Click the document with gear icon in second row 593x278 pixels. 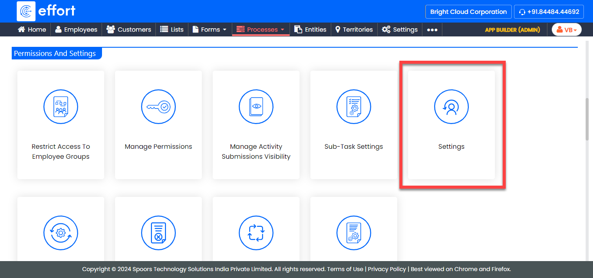pos(354,233)
